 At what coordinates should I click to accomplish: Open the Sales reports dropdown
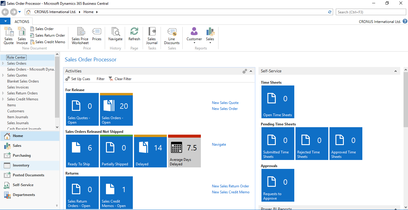click(210, 35)
